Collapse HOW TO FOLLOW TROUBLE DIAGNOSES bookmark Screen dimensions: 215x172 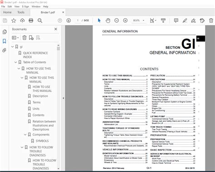click(22, 147)
